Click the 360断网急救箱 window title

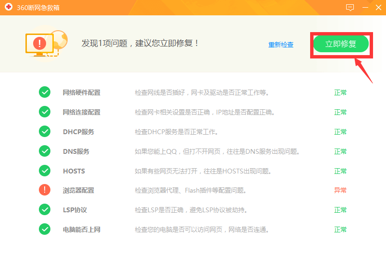pos(38,8)
